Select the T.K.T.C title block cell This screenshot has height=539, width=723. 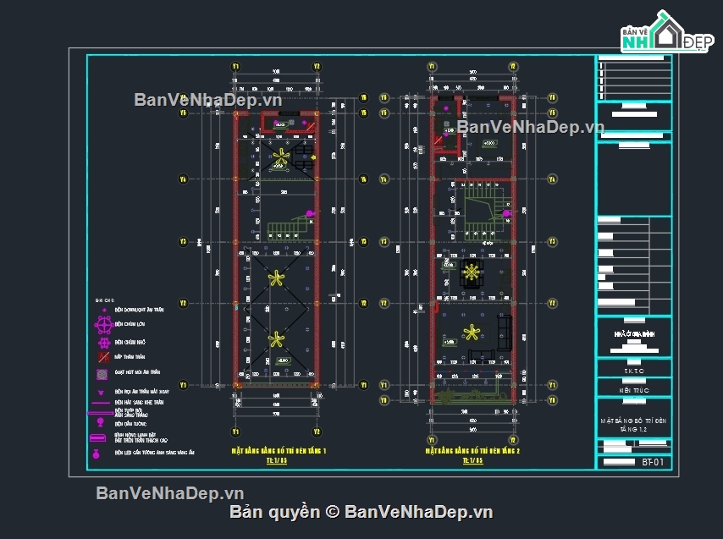point(633,371)
